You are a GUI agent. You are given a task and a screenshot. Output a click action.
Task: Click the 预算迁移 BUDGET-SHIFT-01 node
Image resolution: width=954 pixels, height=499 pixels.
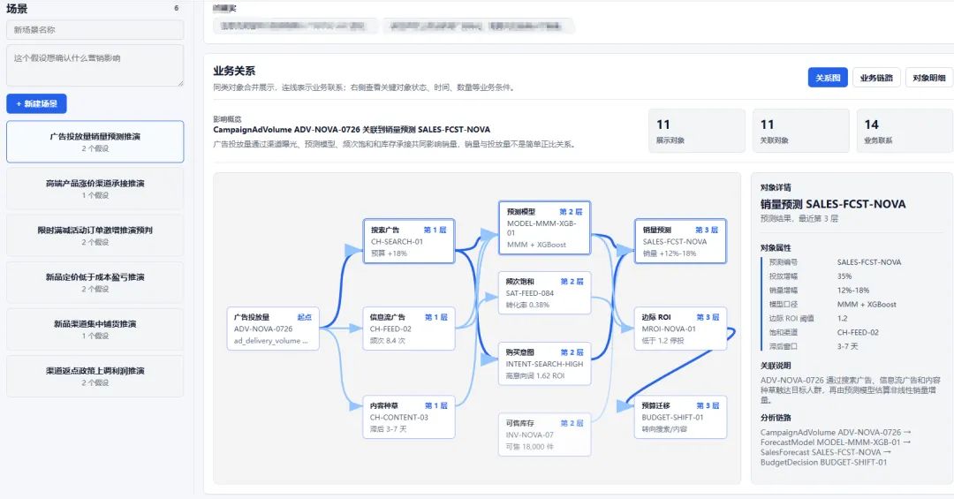point(680,417)
